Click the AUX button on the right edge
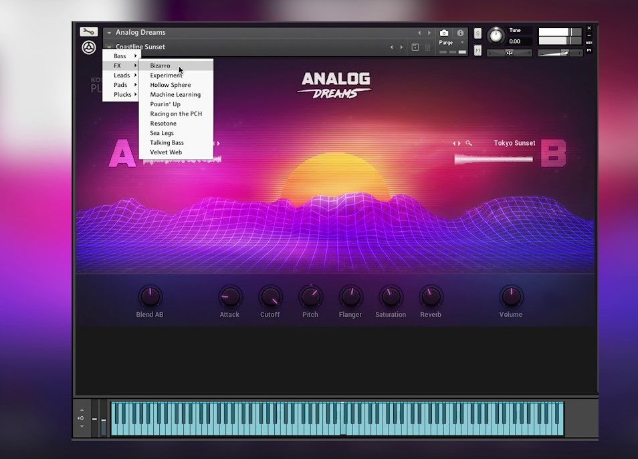Screen dimensions: 638x459 pyautogui.click(x=589, y=43)
